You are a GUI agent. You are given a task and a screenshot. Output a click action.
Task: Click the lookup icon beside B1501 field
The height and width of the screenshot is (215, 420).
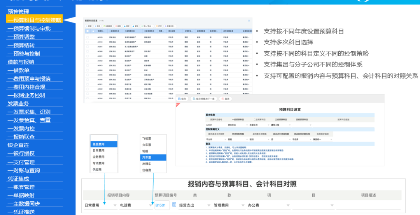(174, 205)
